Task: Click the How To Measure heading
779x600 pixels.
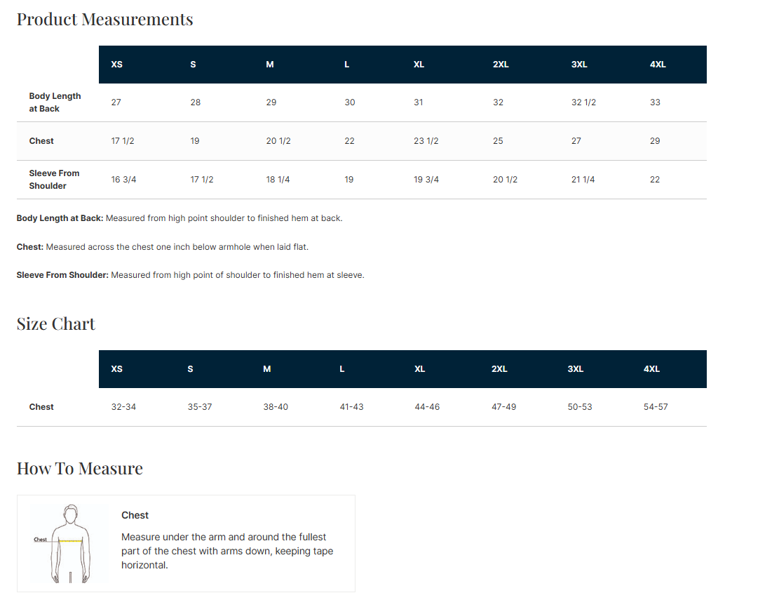Action: pyautogui.click(x=80, y=469)
